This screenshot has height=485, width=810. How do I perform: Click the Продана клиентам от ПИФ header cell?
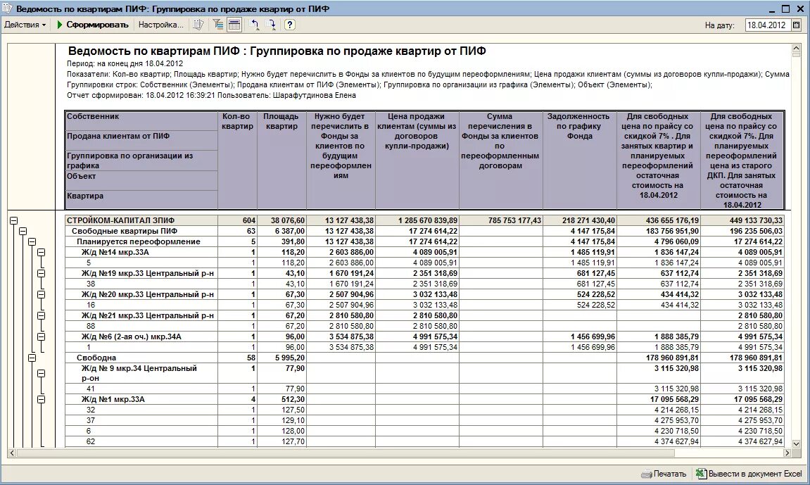click(141, 141)
